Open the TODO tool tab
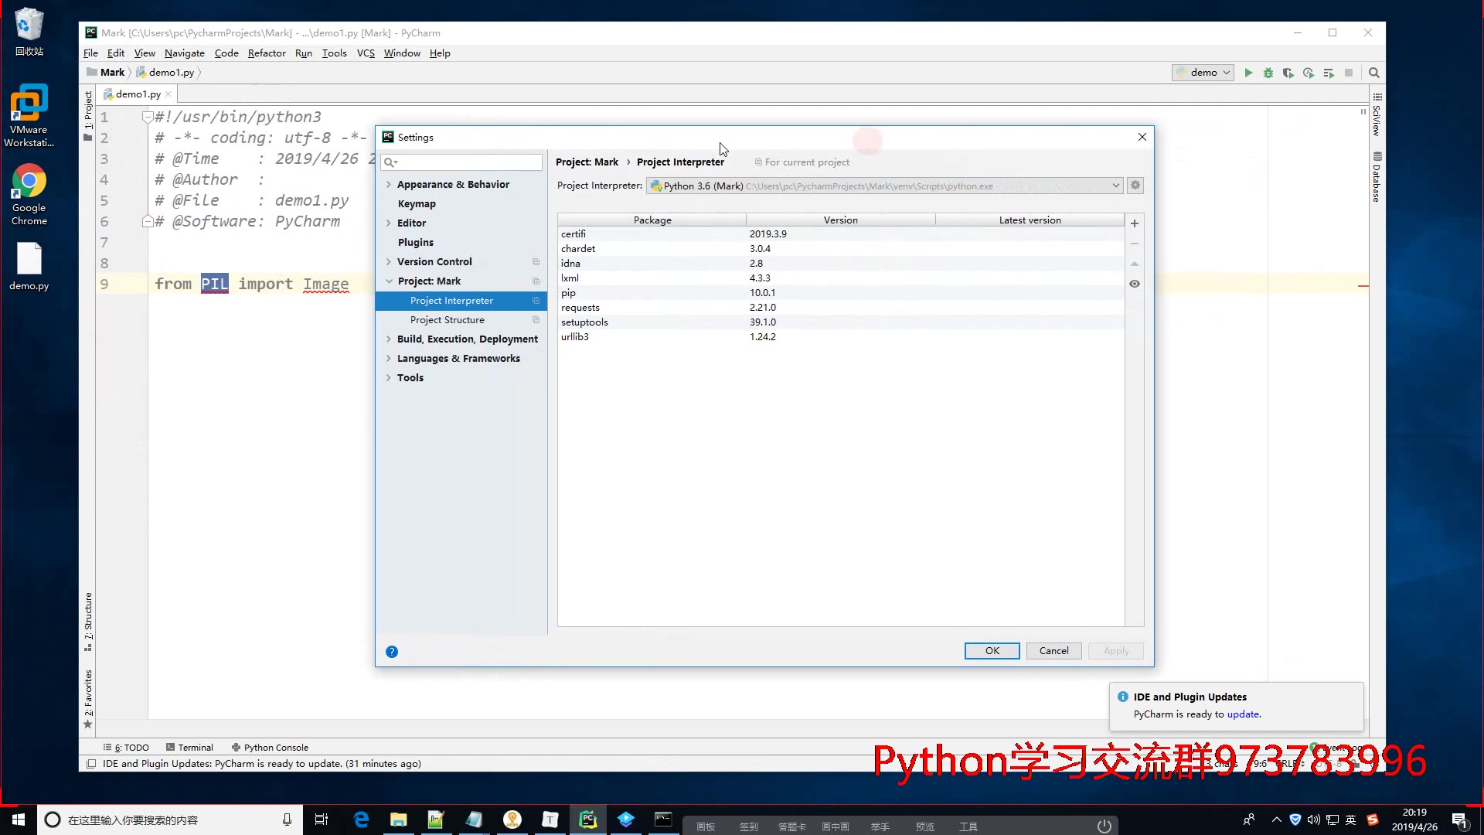 point(126,748)
